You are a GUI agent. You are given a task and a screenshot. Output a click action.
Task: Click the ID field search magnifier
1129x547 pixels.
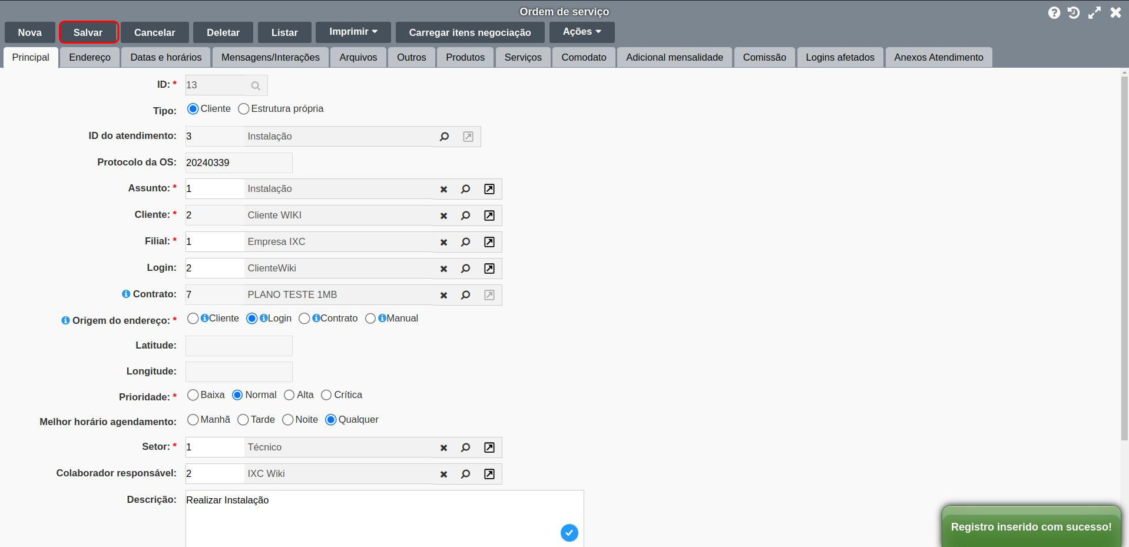(256, 85)
